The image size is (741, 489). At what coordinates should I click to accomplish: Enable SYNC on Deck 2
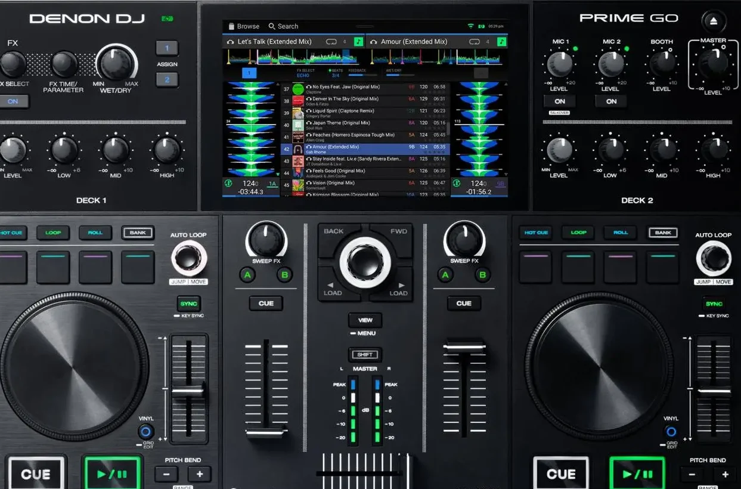714,304
